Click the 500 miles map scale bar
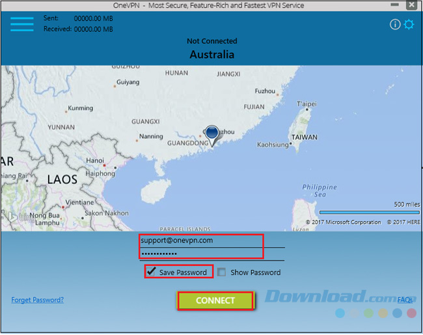 pos(369,212)
